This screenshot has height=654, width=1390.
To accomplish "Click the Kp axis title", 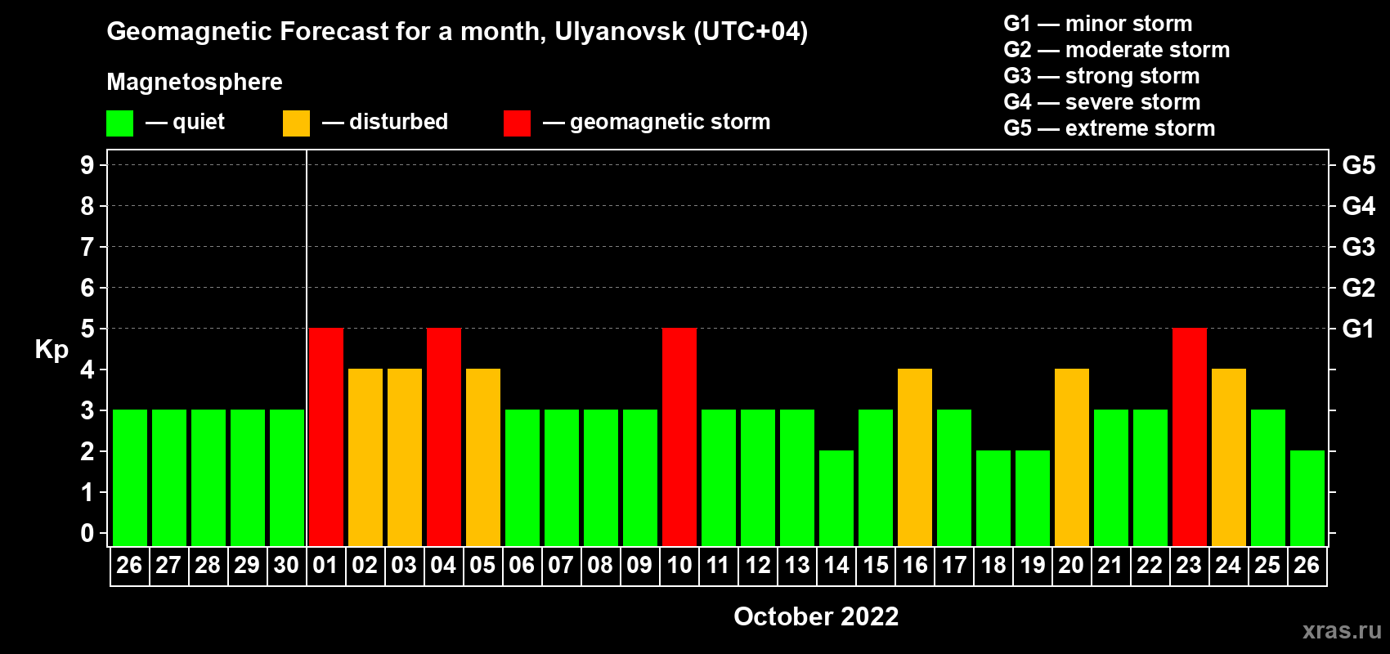I will tap(52, 349).
